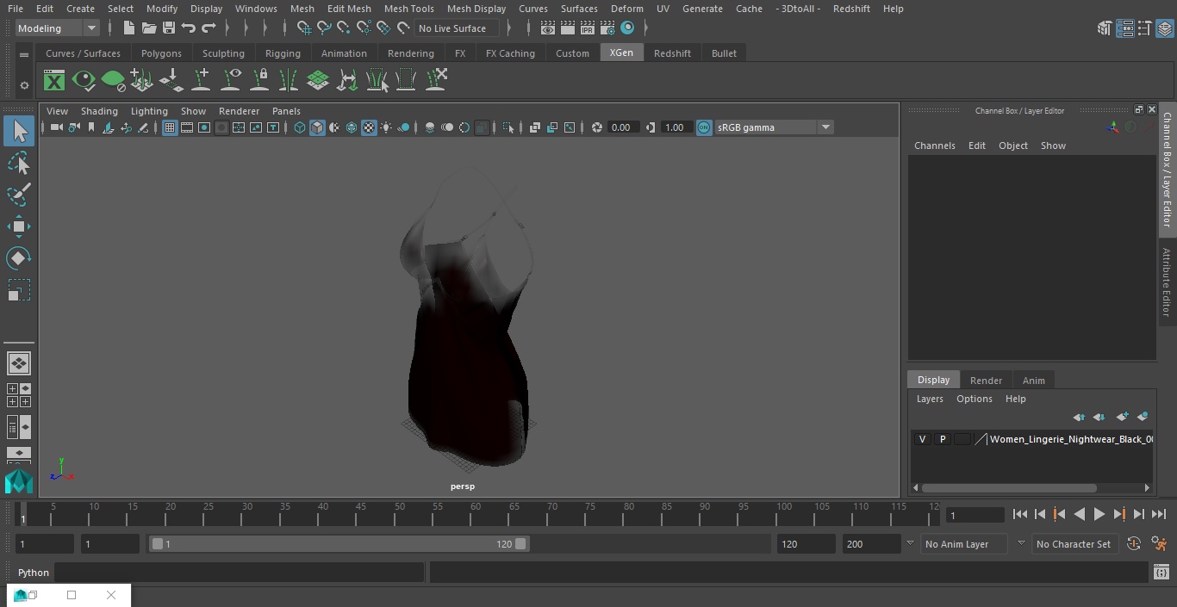Click the Open Scene folder icon
This screenshot has height=607, width=1177.
[x=149, y=28]
